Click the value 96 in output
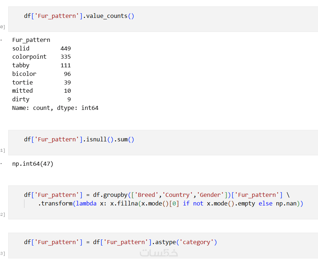The image size is (318, 262). 67,74
